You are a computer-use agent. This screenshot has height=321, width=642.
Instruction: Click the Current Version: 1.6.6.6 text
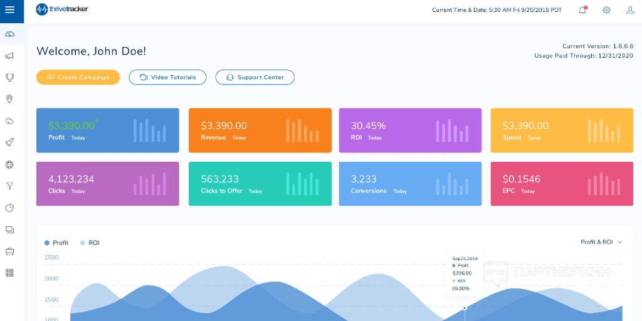(597, 46)
